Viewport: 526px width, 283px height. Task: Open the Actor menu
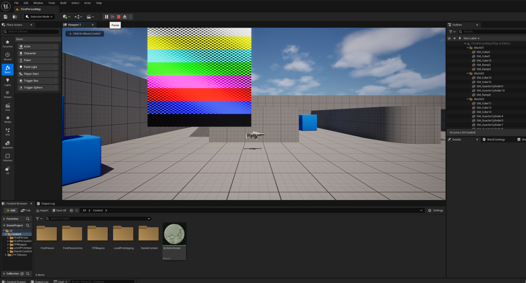pyautogui.click(x=88, y=3)
